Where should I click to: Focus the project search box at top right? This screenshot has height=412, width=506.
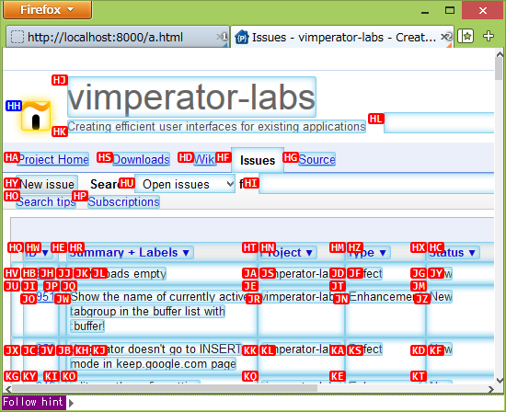pyautogui.click(x=439, y=123)
